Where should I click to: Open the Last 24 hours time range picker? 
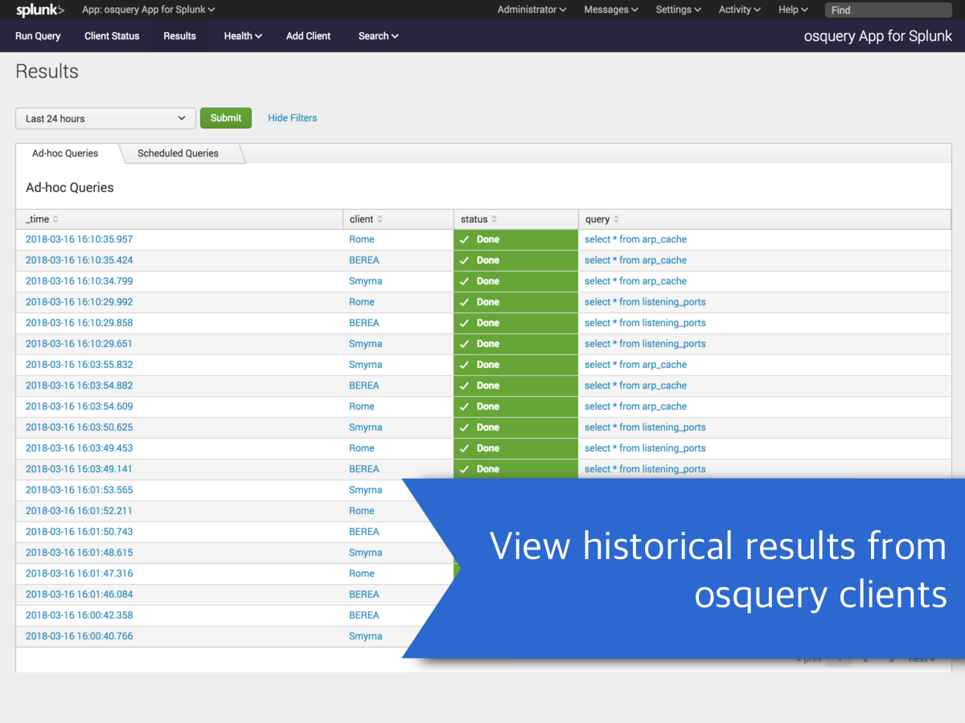coord(105,118)
